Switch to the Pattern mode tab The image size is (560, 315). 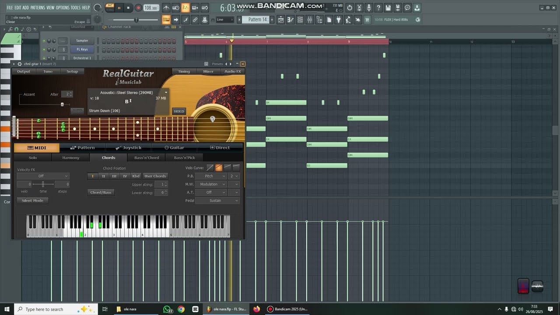(83, 147)
